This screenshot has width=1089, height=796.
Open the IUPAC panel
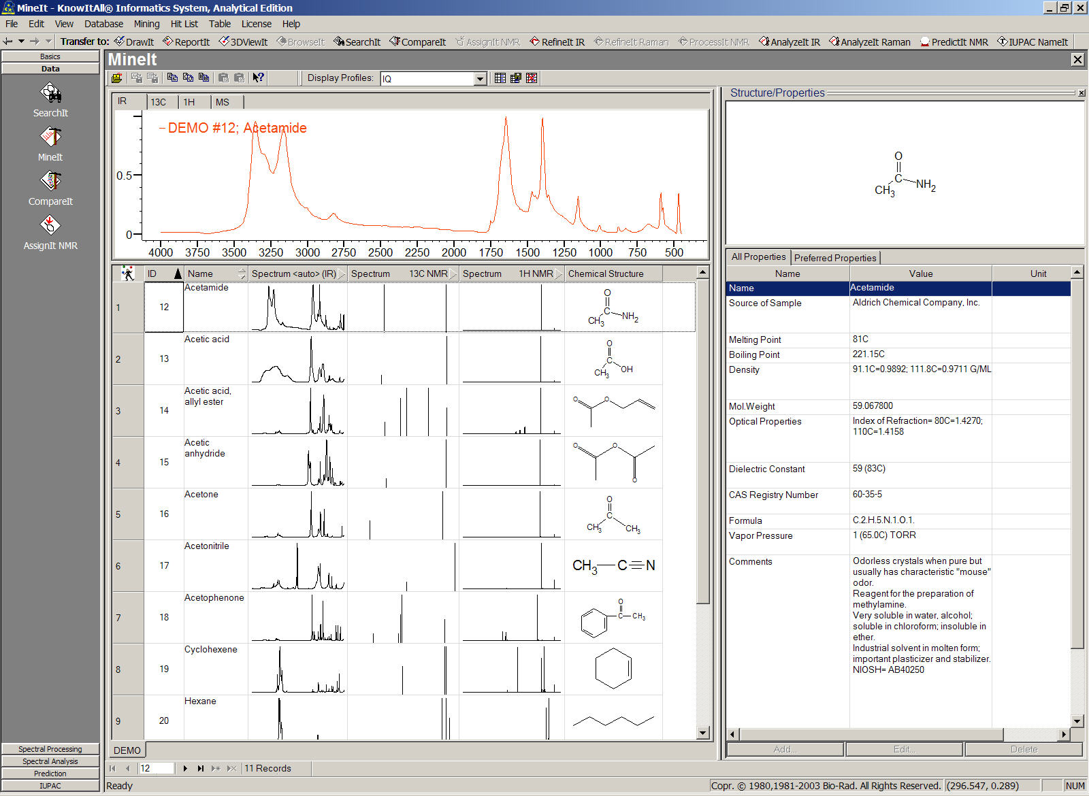(50, 786)
